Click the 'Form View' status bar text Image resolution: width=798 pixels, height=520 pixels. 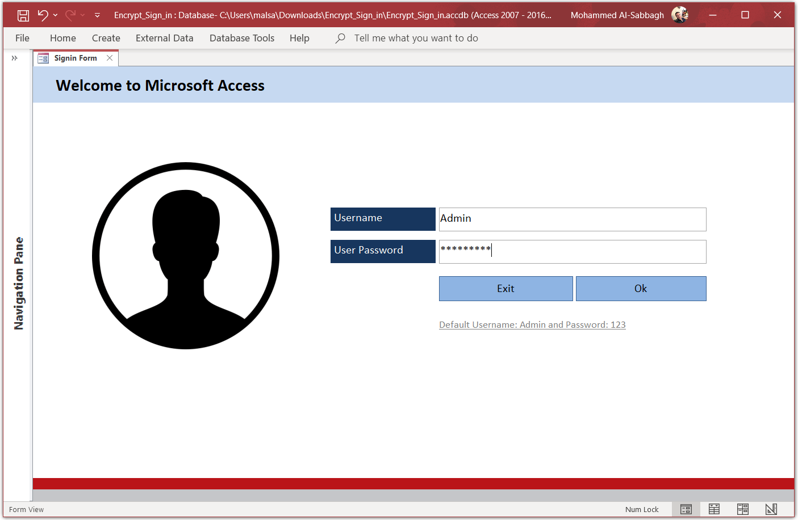26,509
